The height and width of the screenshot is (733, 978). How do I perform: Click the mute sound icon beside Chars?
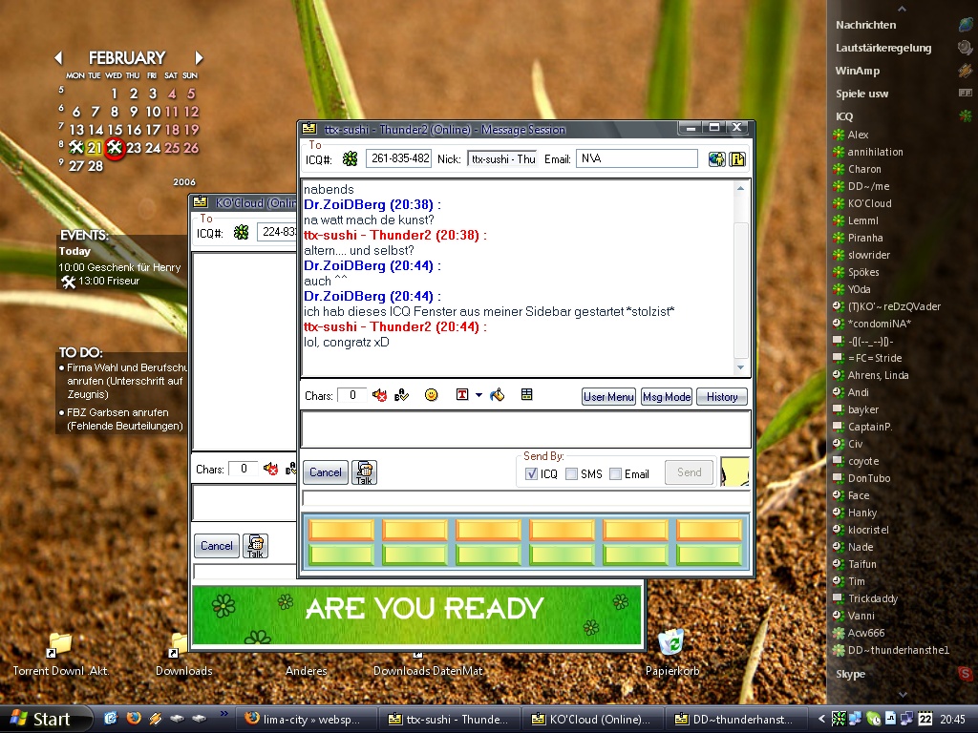pyautogui.click(x=379, y=395)
